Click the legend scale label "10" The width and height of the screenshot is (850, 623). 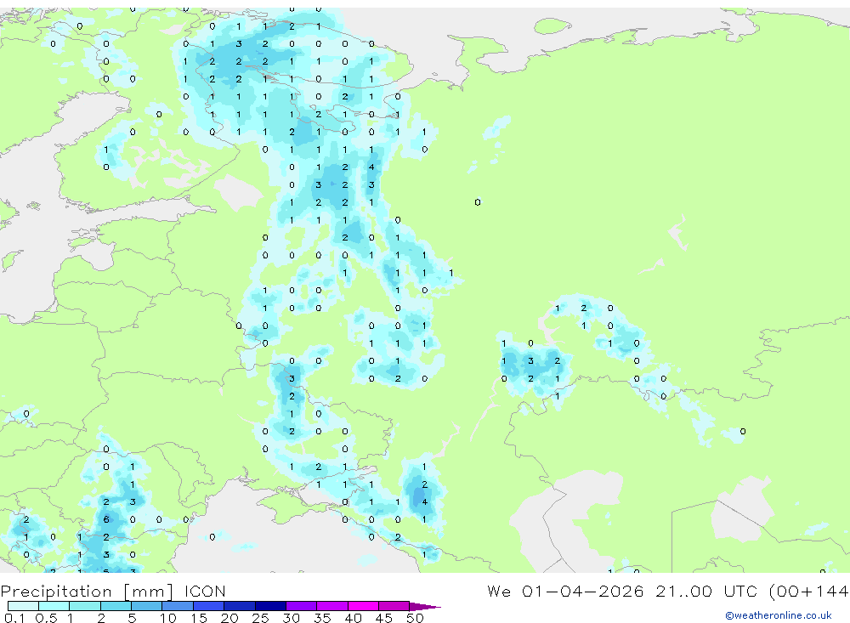pos(168,618)
